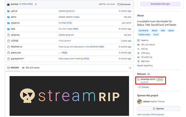Click the tests folder icon
The image size is (186, 117).
(8, 29)
